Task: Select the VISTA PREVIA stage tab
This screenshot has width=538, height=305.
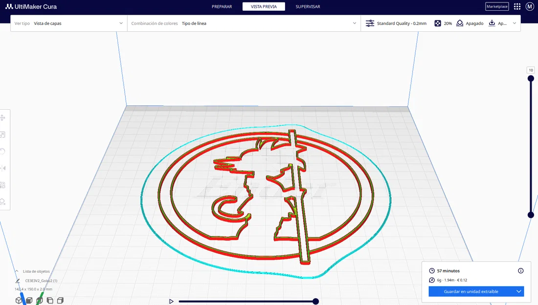Action: 264,6
